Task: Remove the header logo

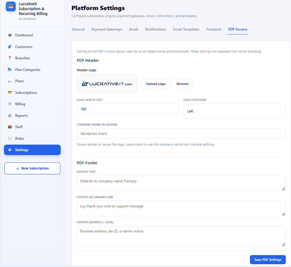Action: (x=182, y=84)
